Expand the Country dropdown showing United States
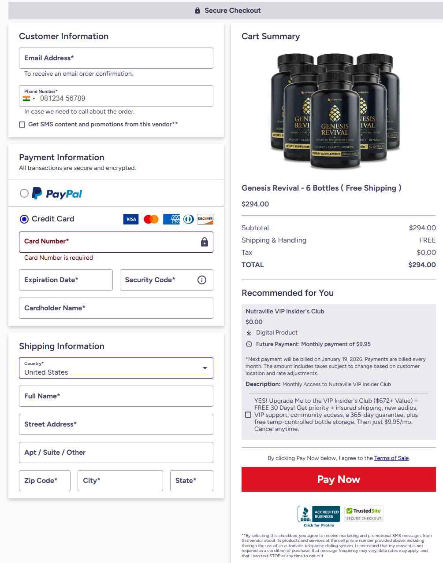This screenshot has width=443, height=563. [x=116, y=368]
